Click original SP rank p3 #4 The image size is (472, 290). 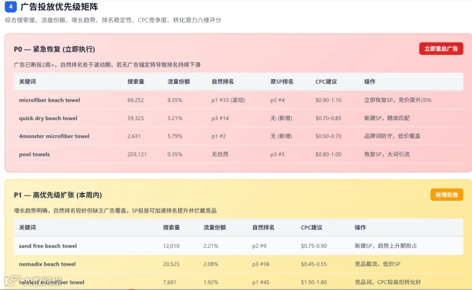pos(277,100)
